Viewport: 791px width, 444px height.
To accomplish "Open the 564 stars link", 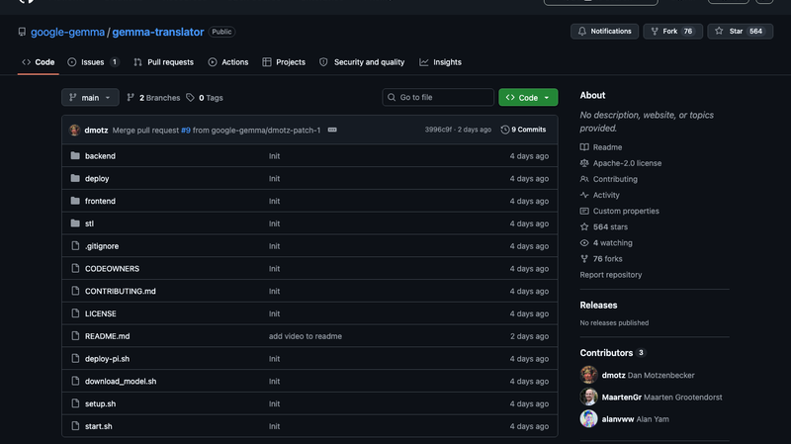I will [610, 227].
